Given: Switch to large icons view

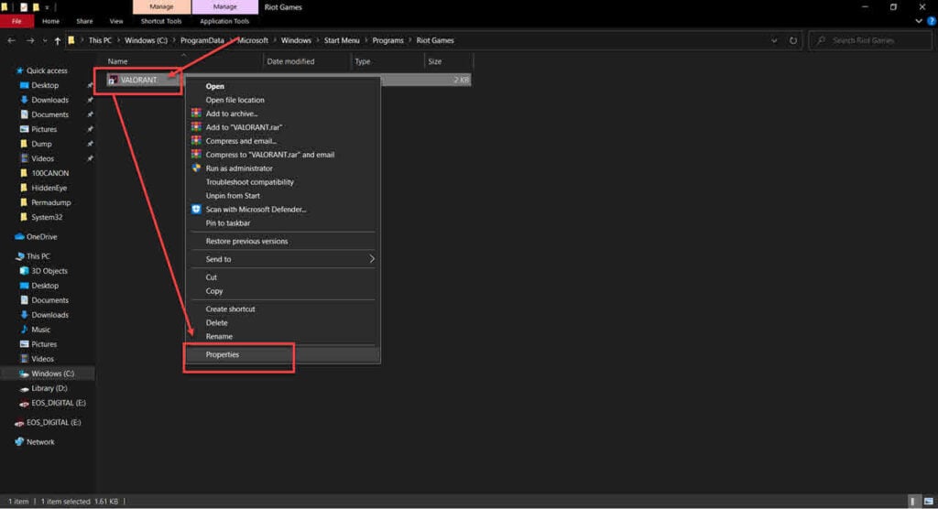Looking at the screenshot, I should point(929,502).
